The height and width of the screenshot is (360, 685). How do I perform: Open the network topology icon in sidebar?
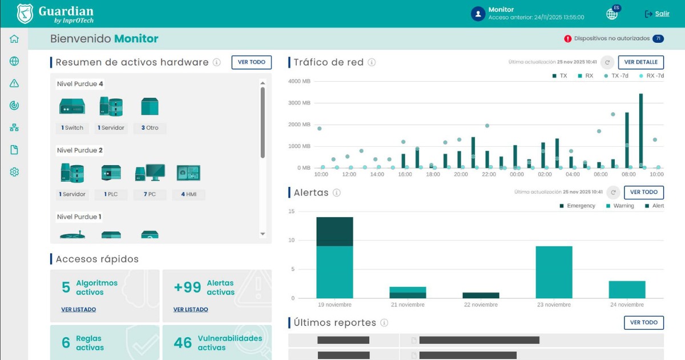14,127
